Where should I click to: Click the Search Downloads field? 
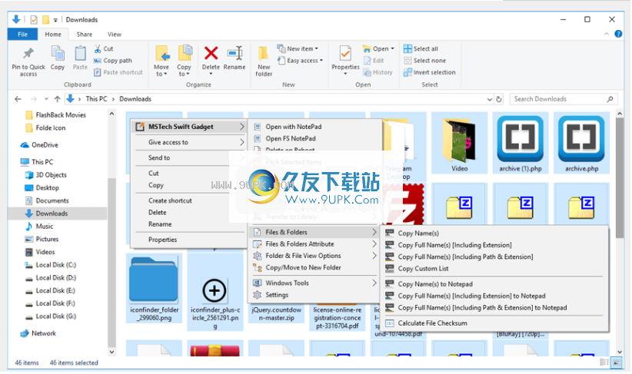[x=563, y=99]
